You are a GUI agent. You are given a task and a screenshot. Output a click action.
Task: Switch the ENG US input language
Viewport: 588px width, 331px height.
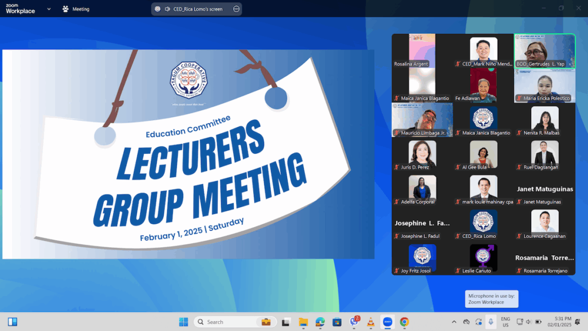pyautogui.click(x=505, y=322)
